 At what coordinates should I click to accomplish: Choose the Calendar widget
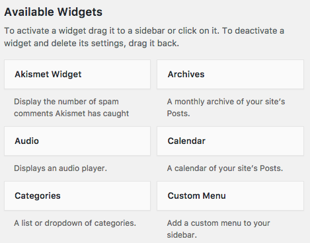click(230, 141)
